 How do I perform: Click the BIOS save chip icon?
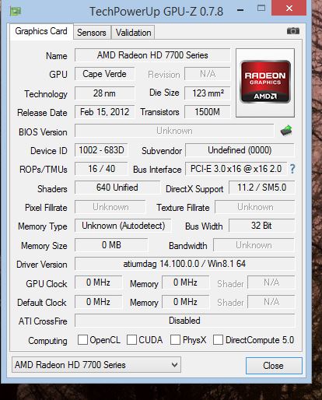coord(286,131)
